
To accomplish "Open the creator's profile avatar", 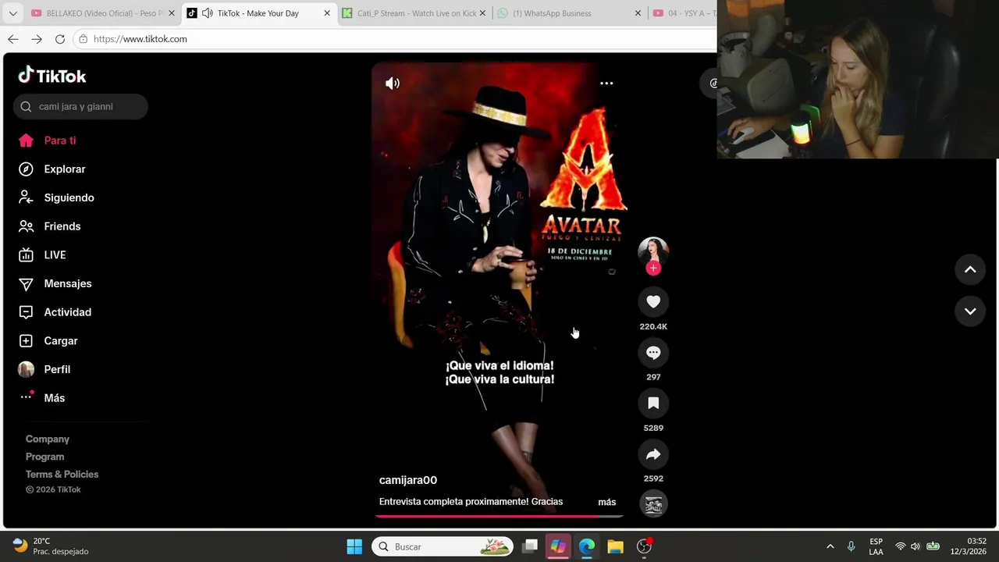I will [653, 251].
